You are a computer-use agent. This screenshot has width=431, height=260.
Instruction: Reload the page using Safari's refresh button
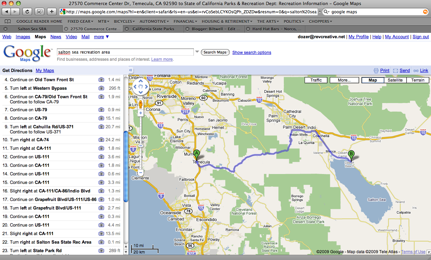(x=27, y=12)
